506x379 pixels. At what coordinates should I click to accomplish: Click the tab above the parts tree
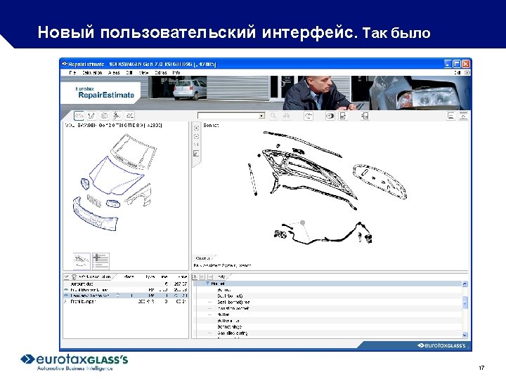tap(223, 277)
